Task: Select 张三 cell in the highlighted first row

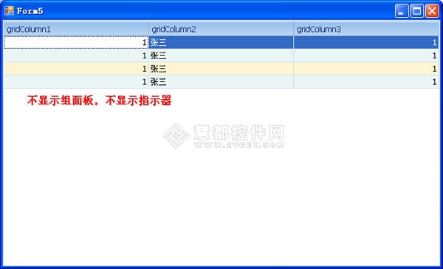Action: click(221, 42)
